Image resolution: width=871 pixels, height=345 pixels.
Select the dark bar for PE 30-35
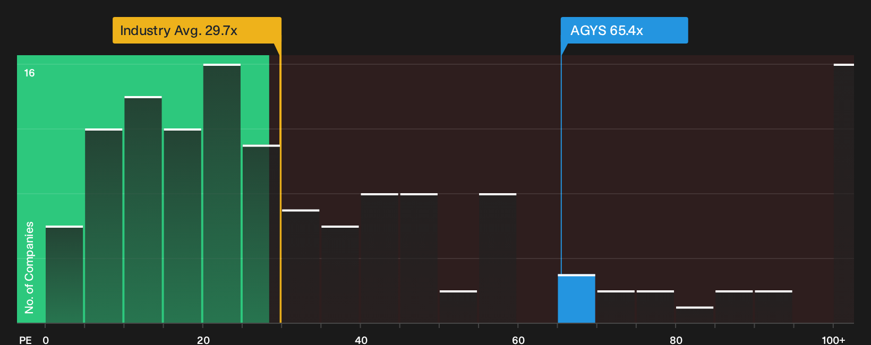click(x=301, y=266)
